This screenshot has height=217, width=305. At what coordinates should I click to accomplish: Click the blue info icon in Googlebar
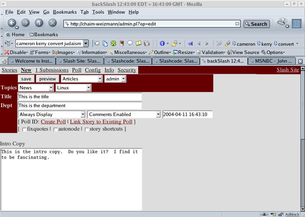coord(162,44)
